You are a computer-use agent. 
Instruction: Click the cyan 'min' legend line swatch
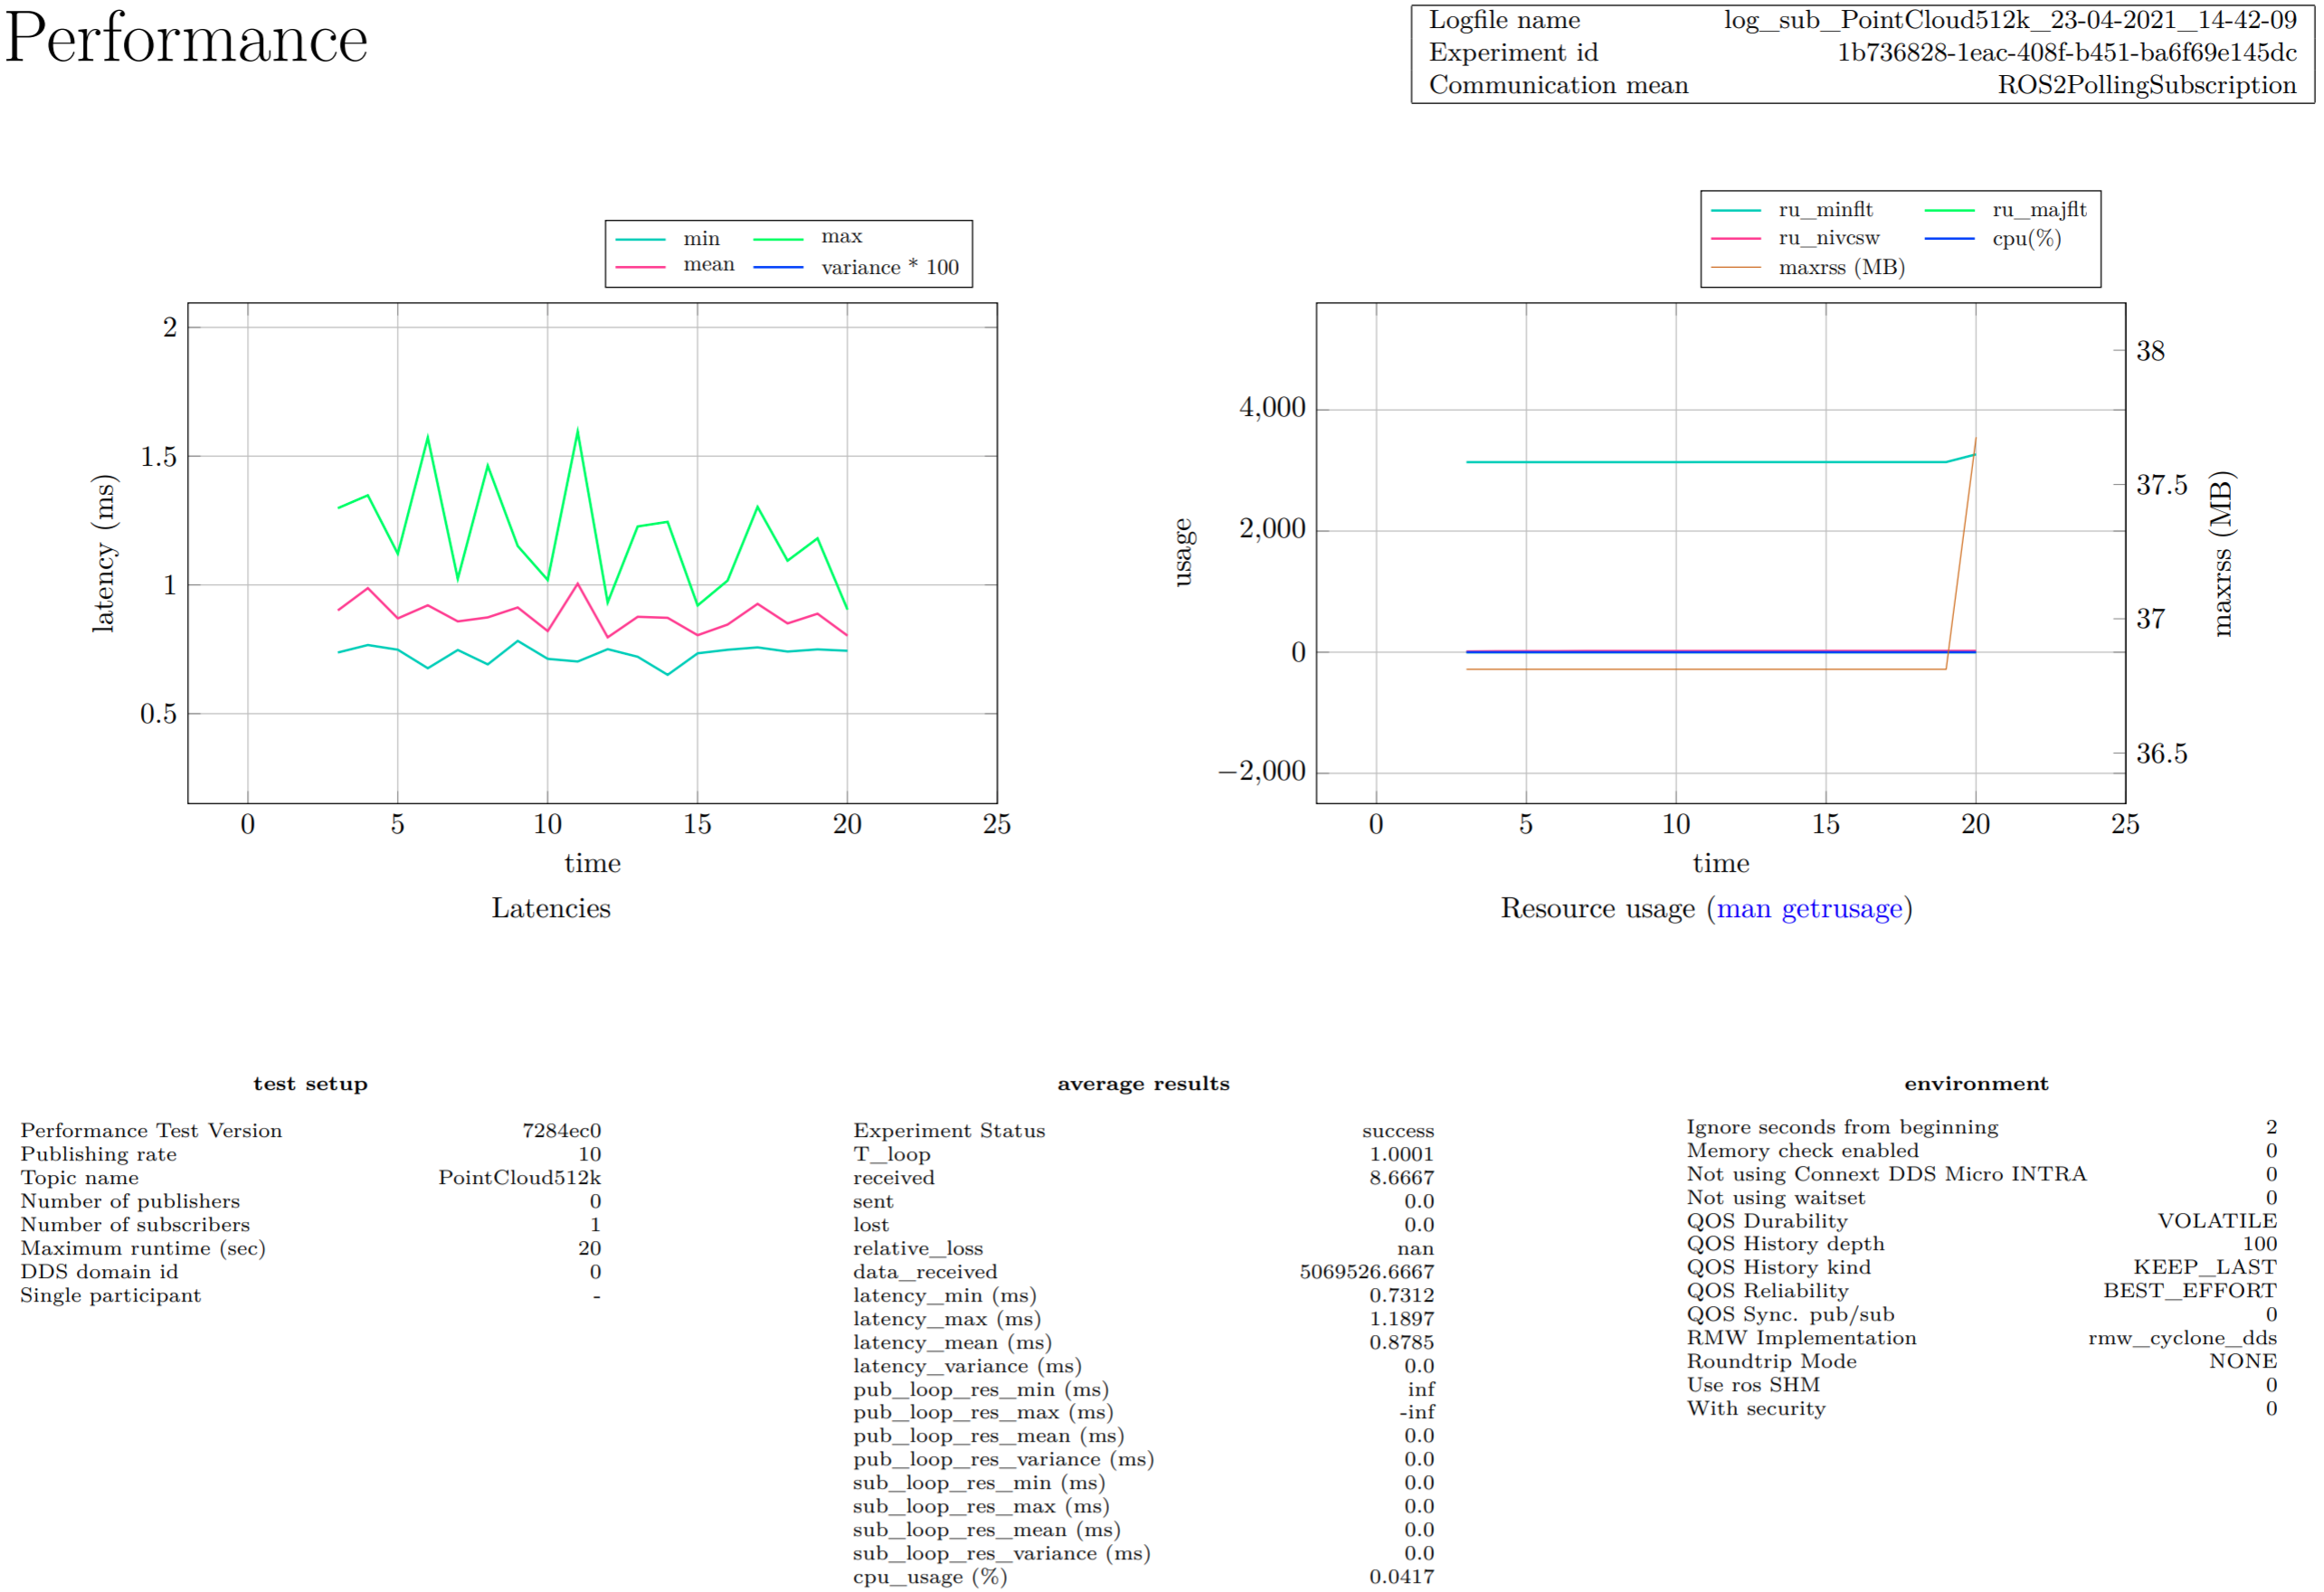pos(640,239)
